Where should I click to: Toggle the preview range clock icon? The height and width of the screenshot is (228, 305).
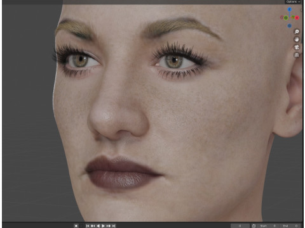254,226
